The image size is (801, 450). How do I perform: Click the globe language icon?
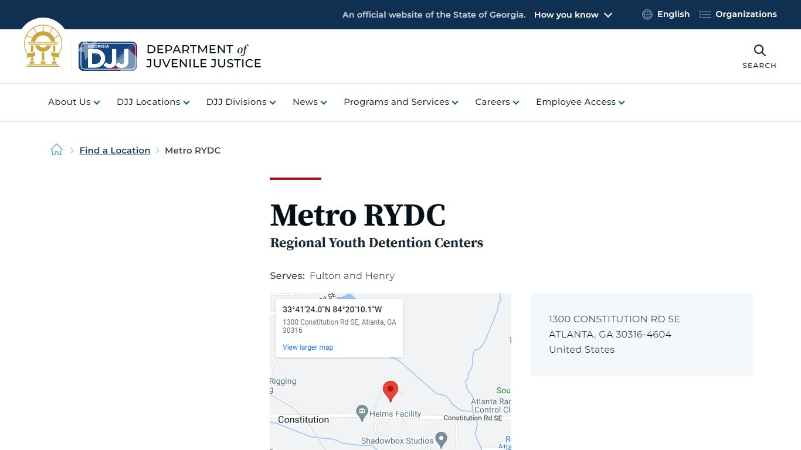pos(647,15)
